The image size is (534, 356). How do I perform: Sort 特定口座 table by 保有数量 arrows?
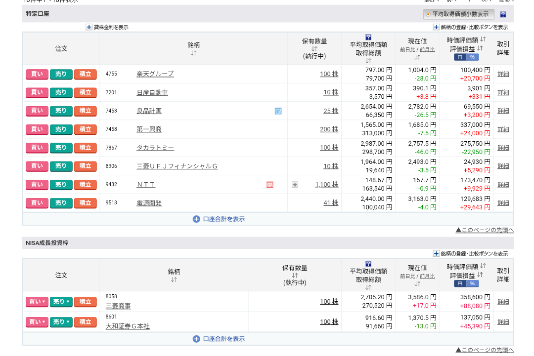[x=314, y=49]
